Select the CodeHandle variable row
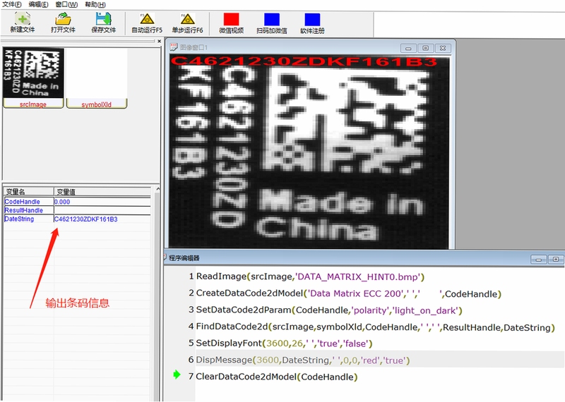Viewport: 565px width, 402px height. click(77, 202)
